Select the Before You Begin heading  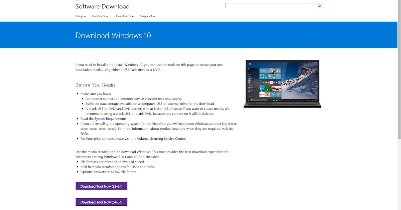click(x=95, y=85)
